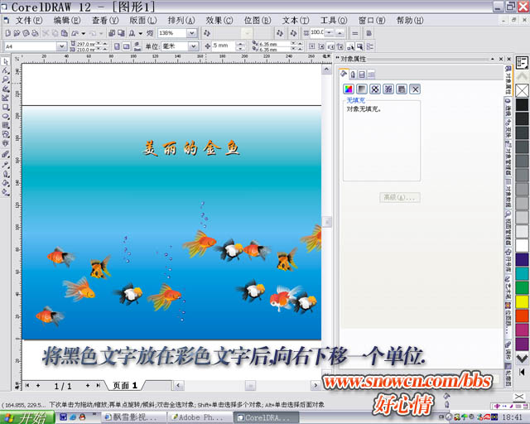Click the Paste icon in standard toolbar
The width and height of the screenshot is (530, 424).
coord(65,33)
